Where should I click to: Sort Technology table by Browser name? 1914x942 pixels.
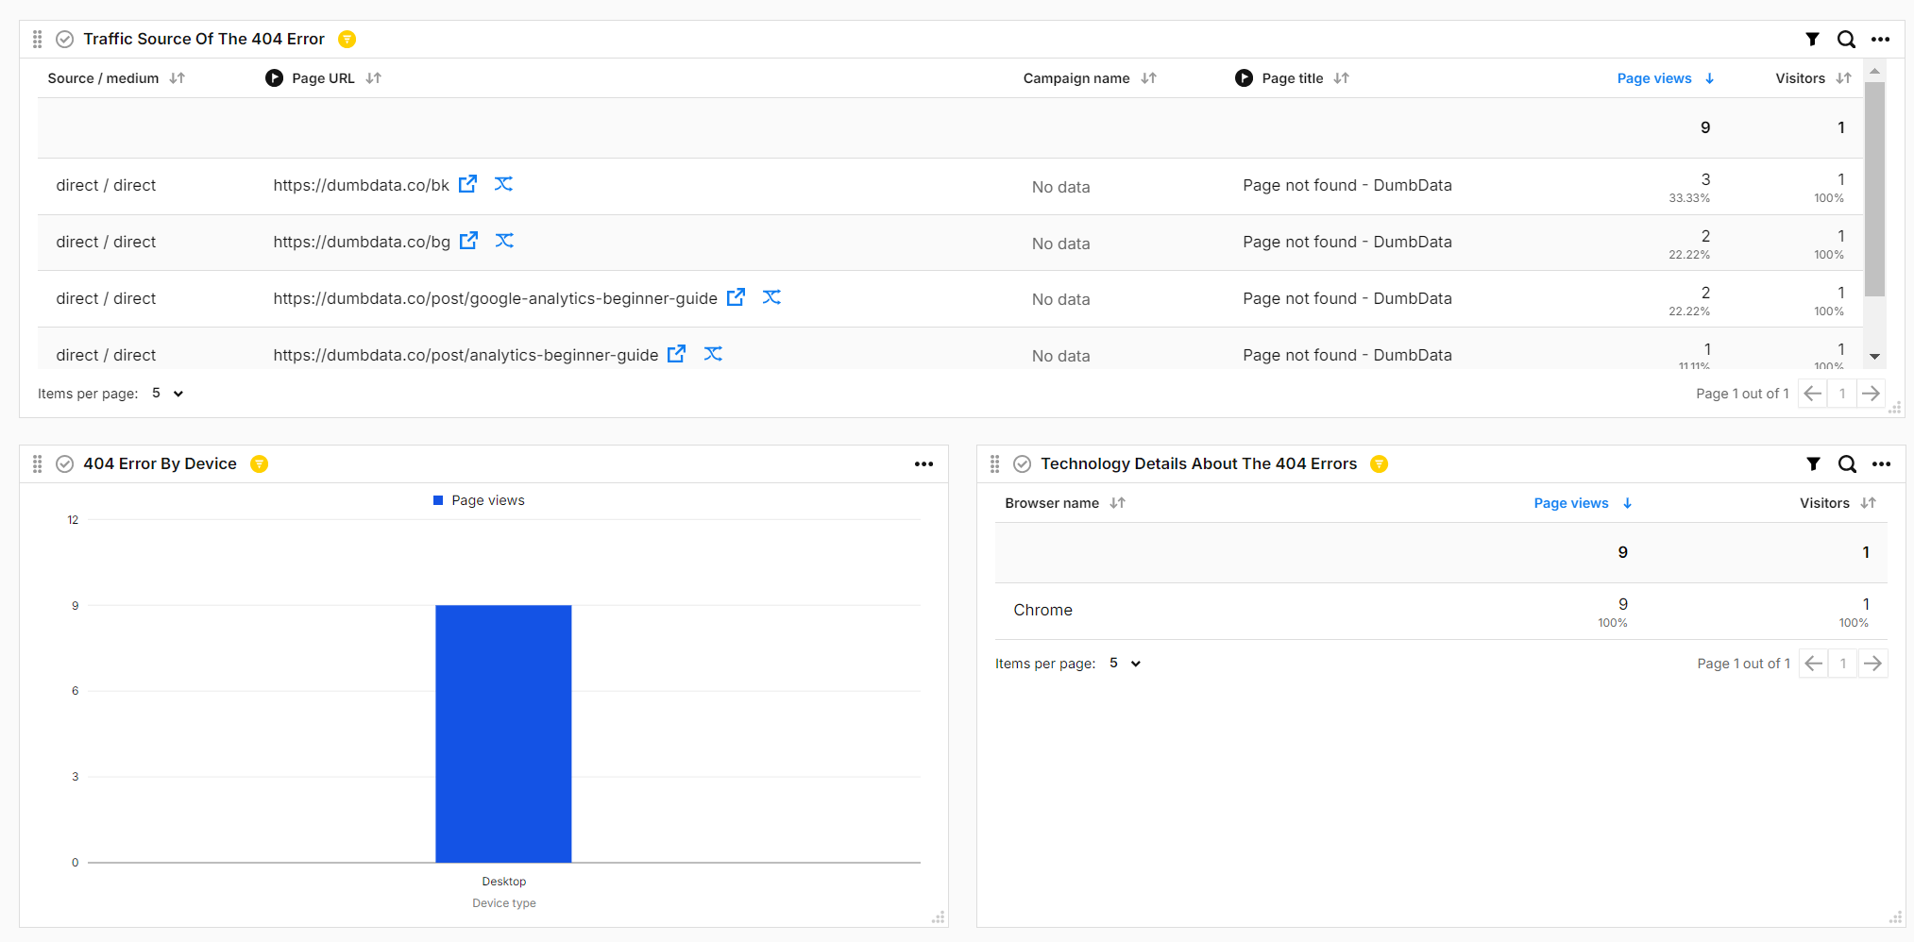1052,503
